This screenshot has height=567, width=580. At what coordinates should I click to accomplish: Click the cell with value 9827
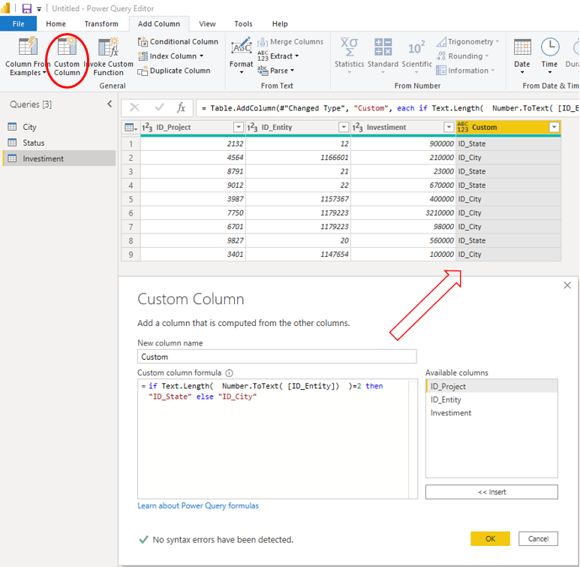click(x=193, y=241)
